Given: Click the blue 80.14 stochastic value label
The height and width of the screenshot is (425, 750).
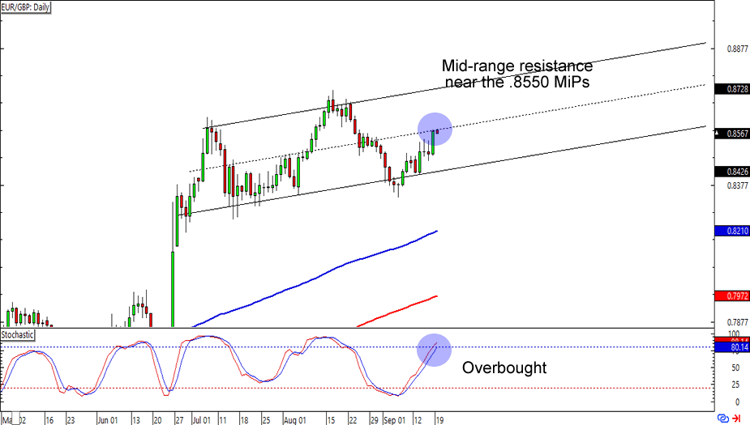Looking at the screenshot, I should [x=732, y=347].
